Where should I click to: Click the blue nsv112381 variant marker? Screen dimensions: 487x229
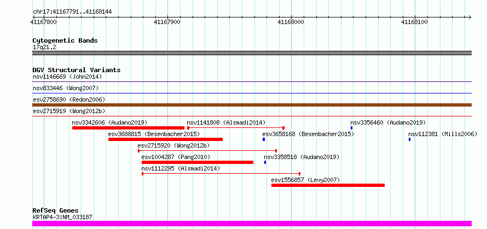coord(410,139)
